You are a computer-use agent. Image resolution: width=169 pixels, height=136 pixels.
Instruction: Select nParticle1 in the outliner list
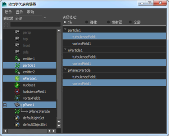29,78
